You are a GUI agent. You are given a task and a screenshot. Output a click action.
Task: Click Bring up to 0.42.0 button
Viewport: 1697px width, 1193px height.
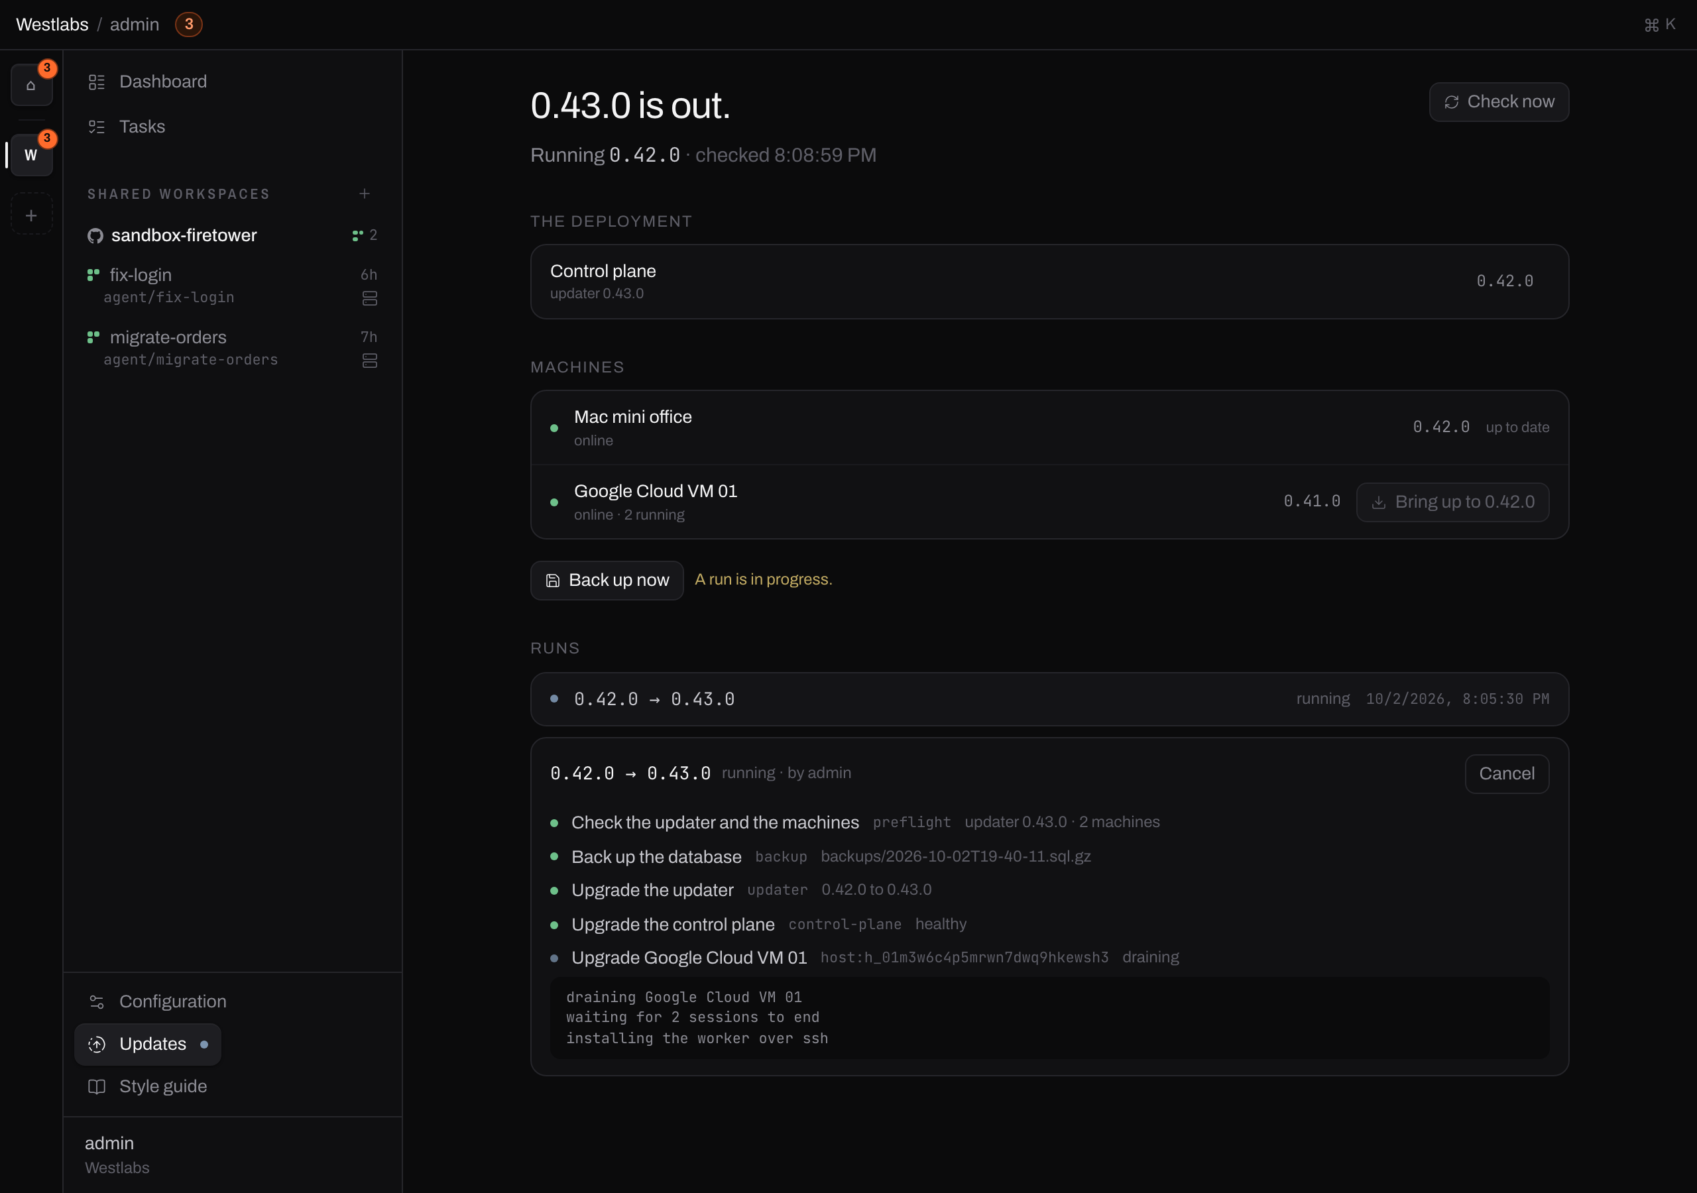pos(1452,502)
